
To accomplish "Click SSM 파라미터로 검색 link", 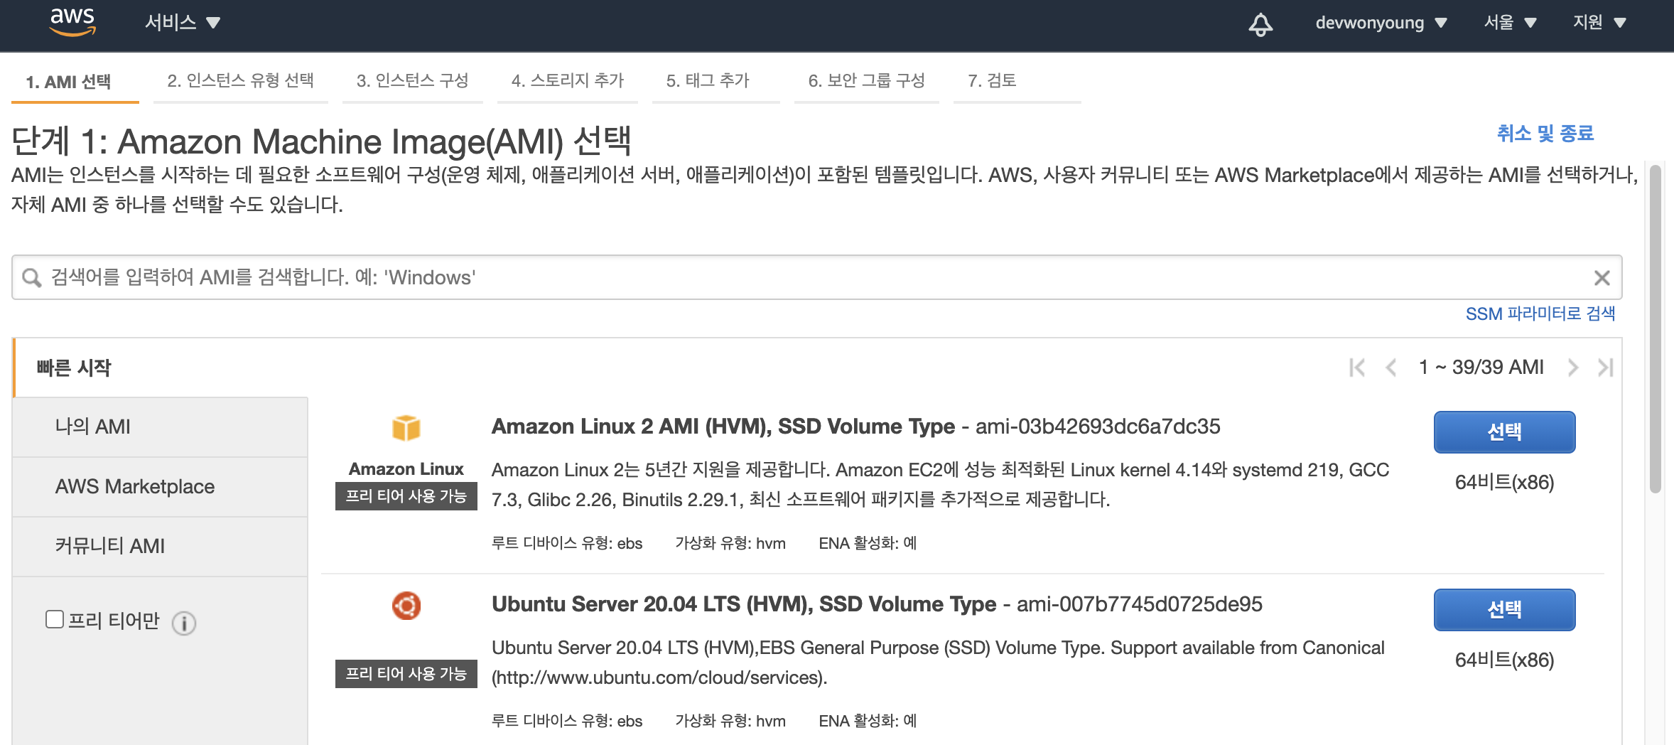I will click(x=1540, y=313).
